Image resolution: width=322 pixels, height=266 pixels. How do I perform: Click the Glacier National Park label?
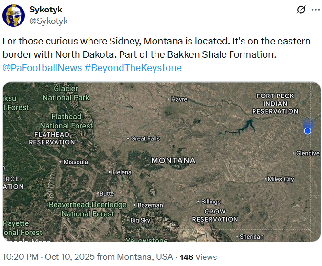tap(66, 93)
